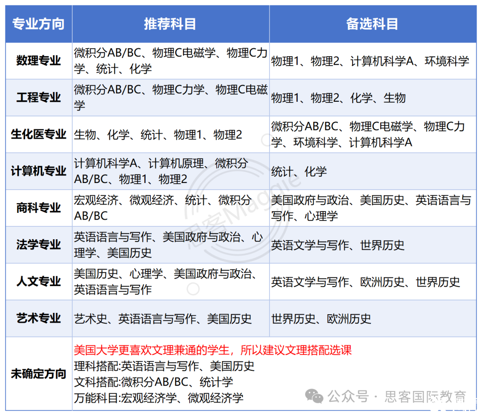The height and width of the screenshot is (416, 482).
Task: Click the 文科搭配 line mentioning 统计学
Action: (153, 382)
